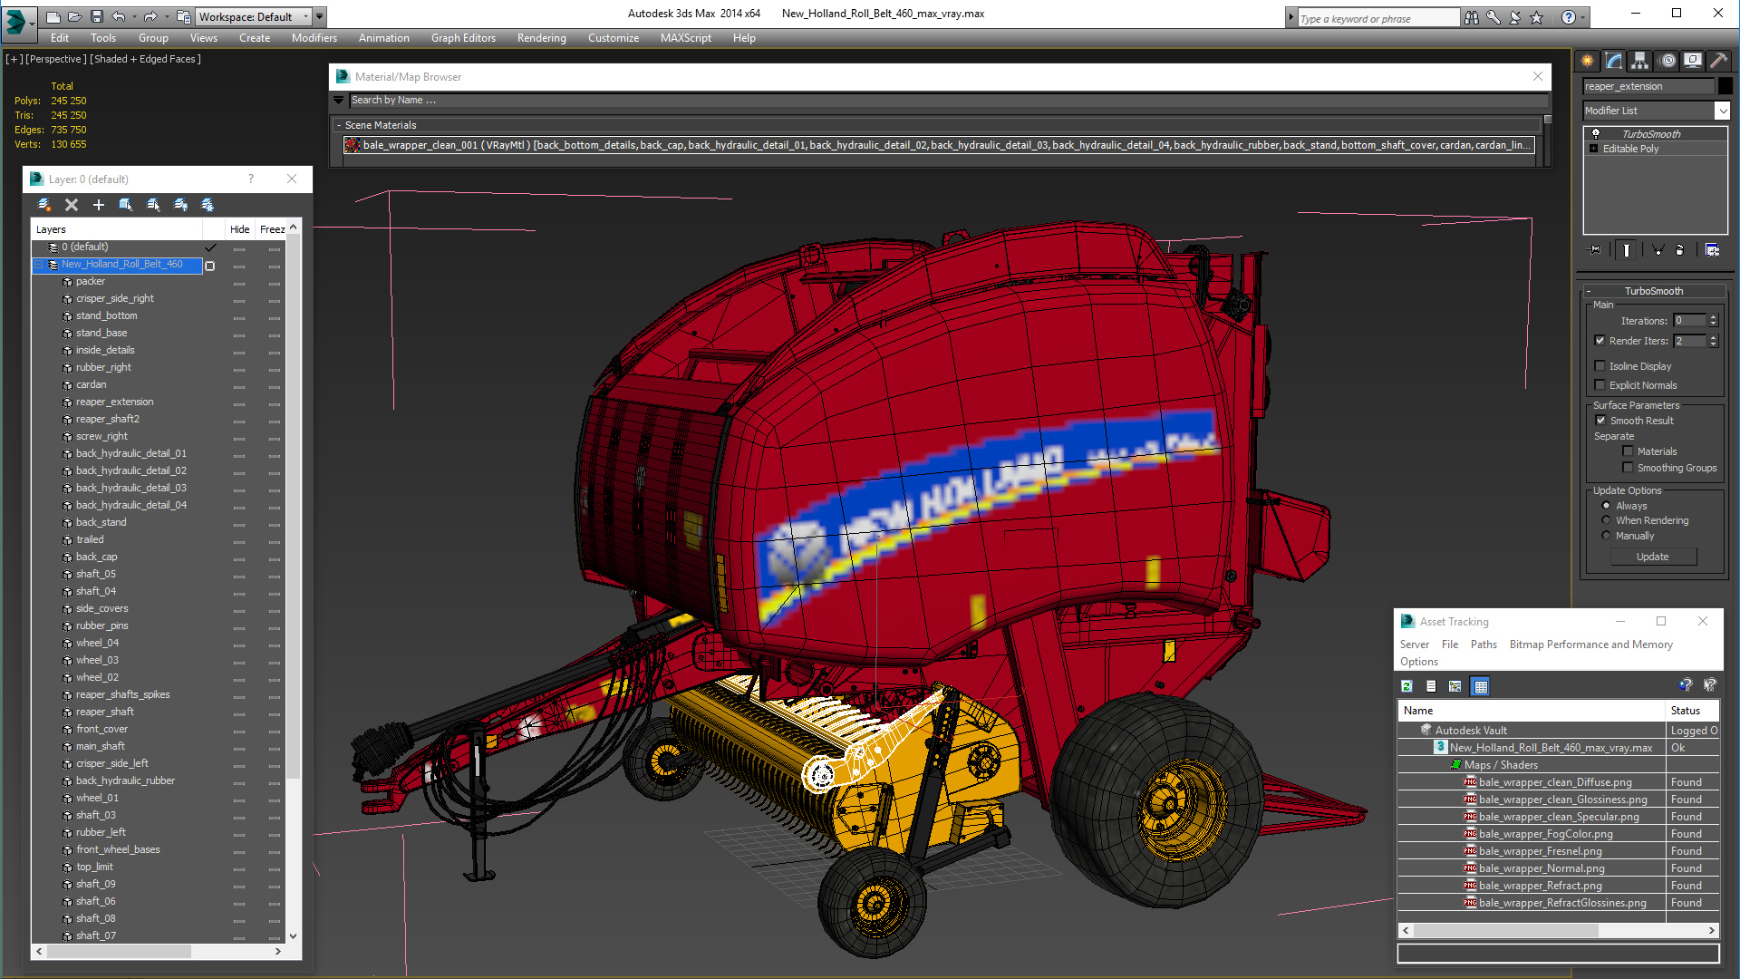This screenshot has width=1740, height=979.
Task: Click the Pin Stack icon
Action: 1595,250
